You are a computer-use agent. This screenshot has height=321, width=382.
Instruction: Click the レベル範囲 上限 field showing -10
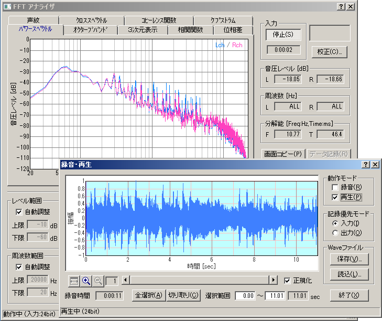[x=38, y=224]
